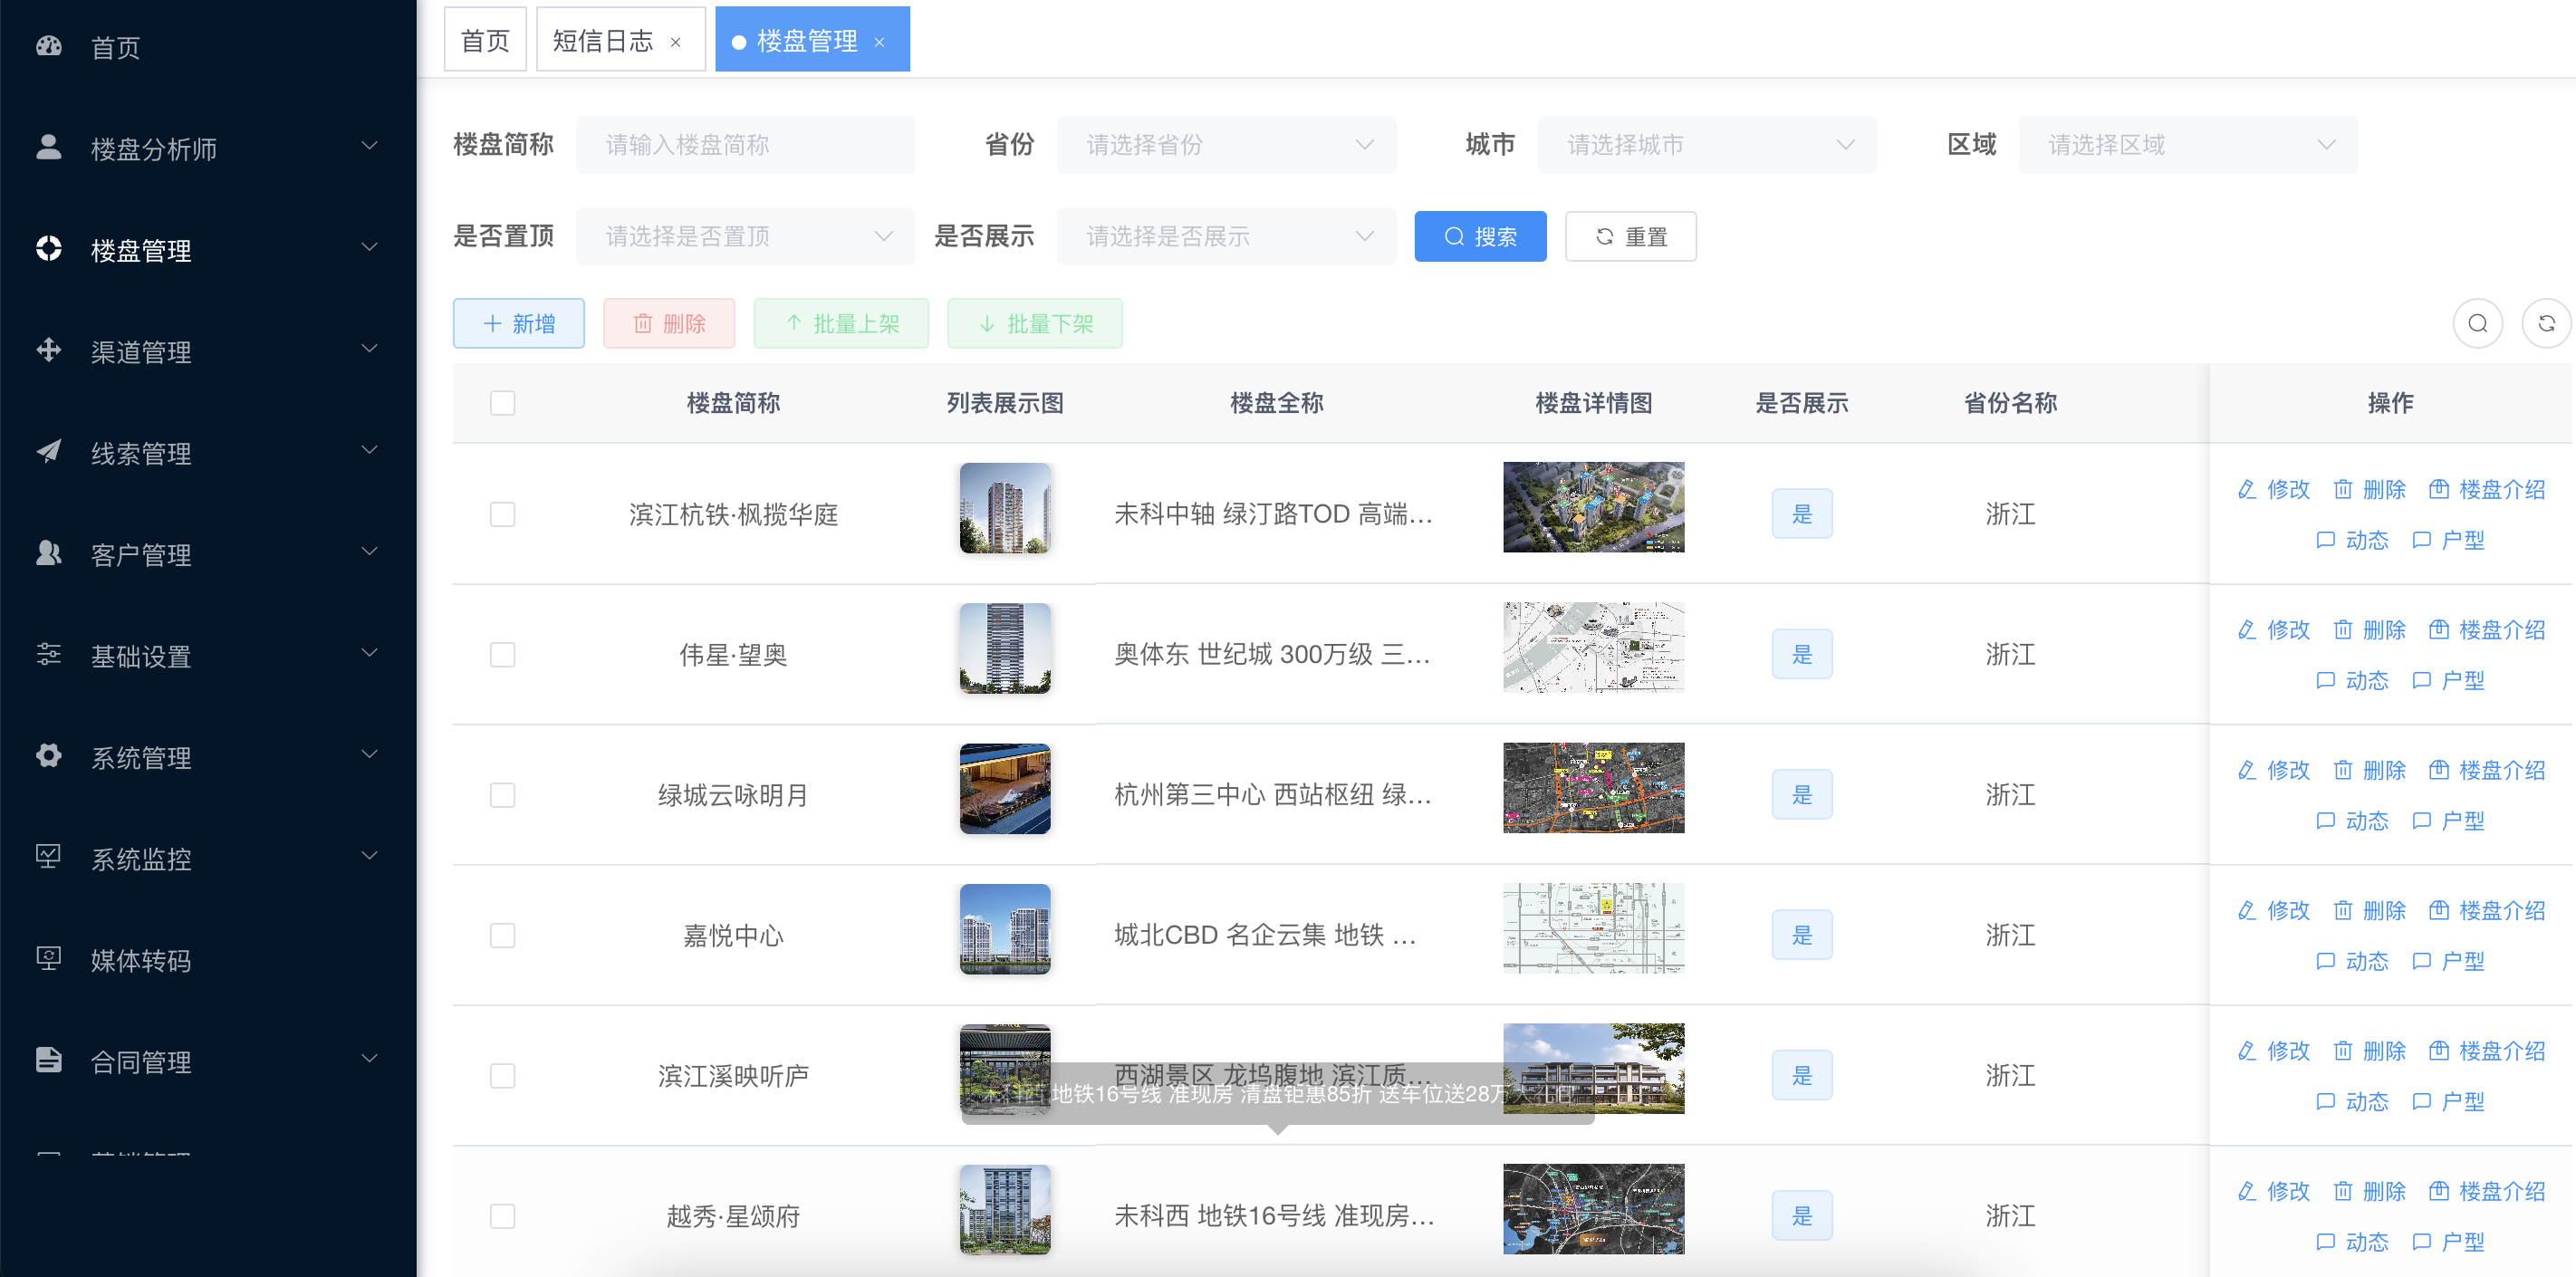The image size is (2576, 1277).
Task: Click the round refresh table icon
Action: tap(2545, 323)
